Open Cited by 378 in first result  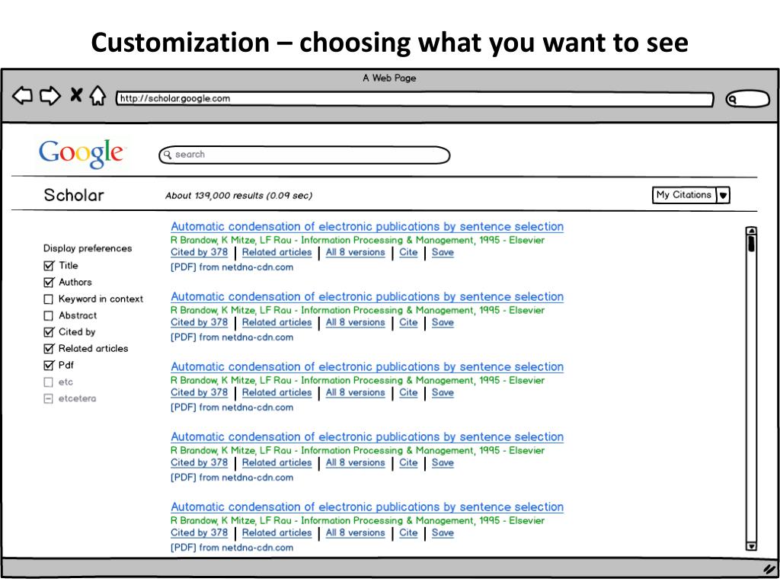[199, 252]
